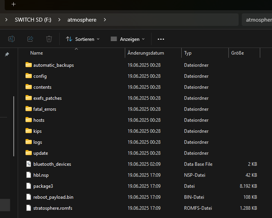Click SWITCH SD (F:) in the address bar
This screenshot has height=218, width=272.
click(34, 20)
